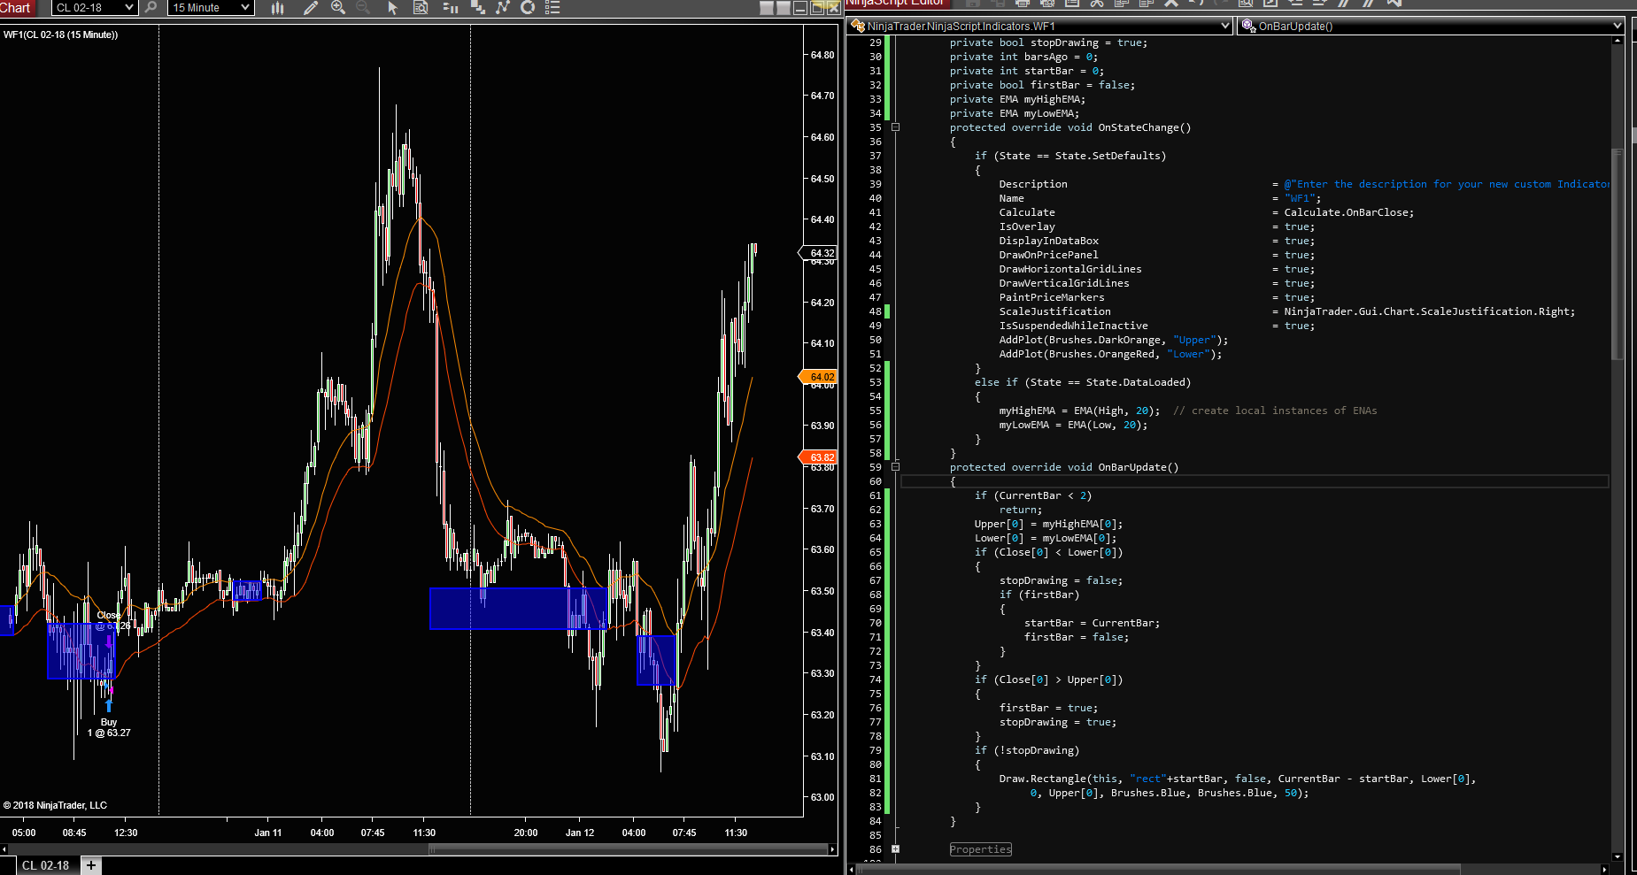
Task: Open the 15 Minute interval dropdown
Action: 211,8
